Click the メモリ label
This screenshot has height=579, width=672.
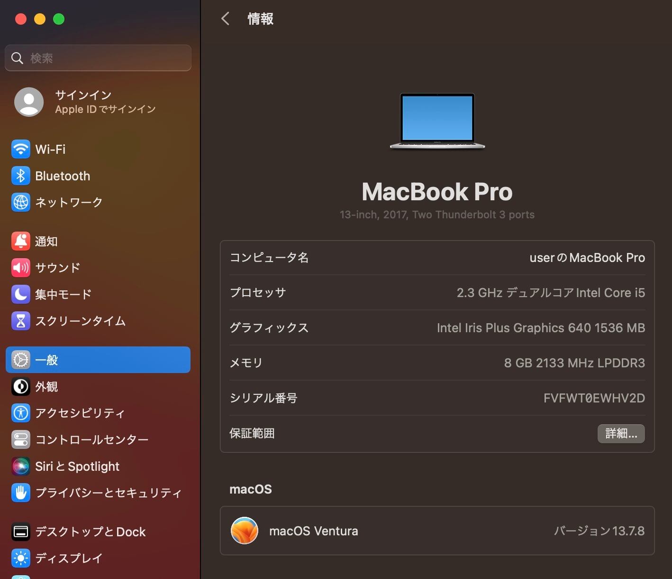tap(246, 363)
